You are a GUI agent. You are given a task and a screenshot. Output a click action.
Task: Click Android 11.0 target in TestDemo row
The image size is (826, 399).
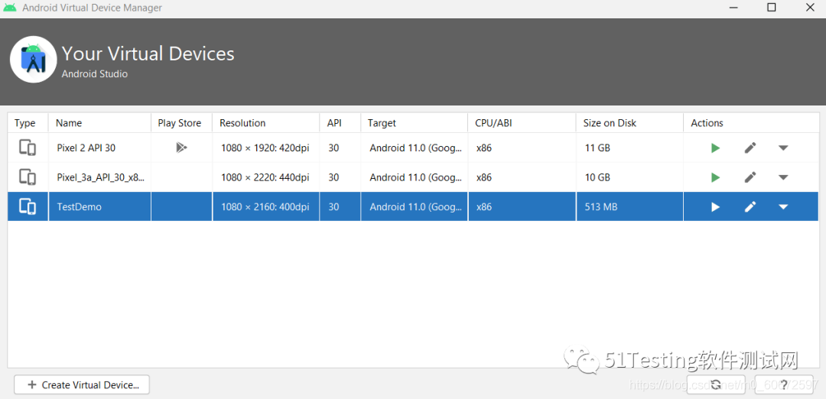(x=415, y=207)
